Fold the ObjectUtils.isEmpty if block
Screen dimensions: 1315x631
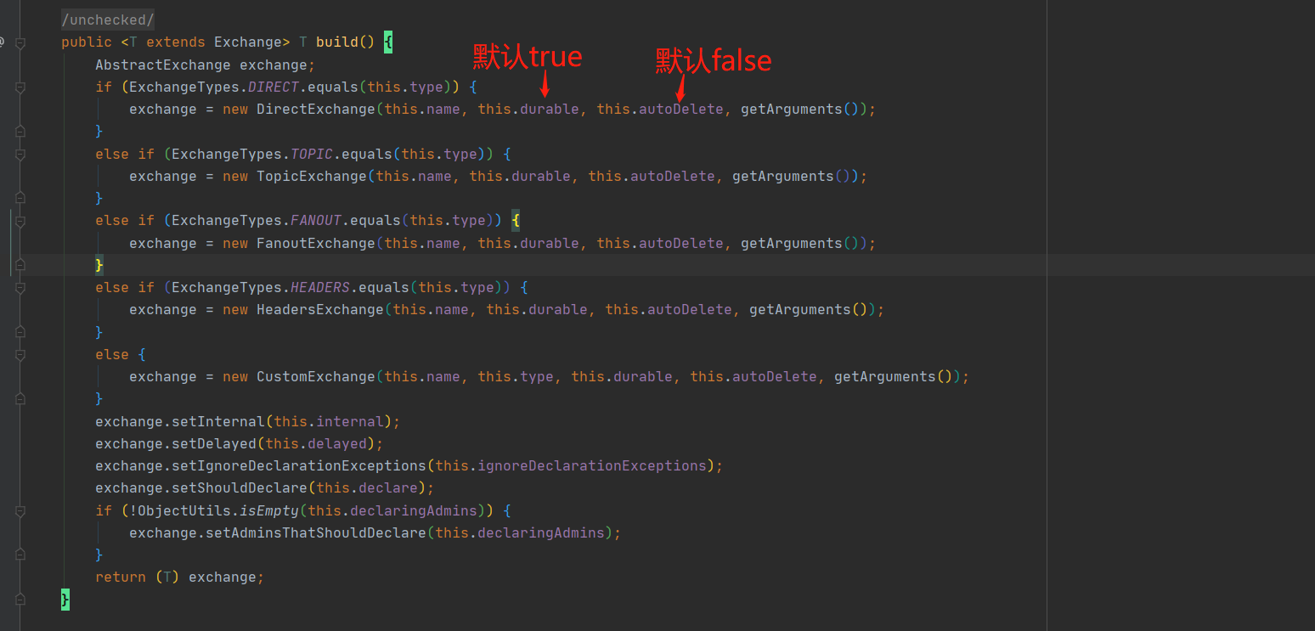(20, 510)
